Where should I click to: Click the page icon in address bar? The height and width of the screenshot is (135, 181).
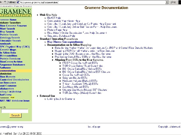click(18, 2)
